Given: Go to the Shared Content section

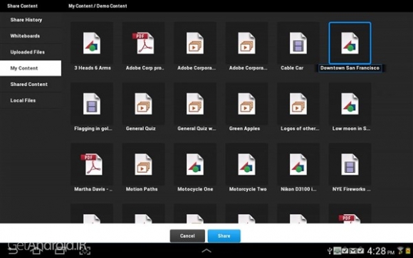Looking at the screenshot, I should [x=31, y=84].
